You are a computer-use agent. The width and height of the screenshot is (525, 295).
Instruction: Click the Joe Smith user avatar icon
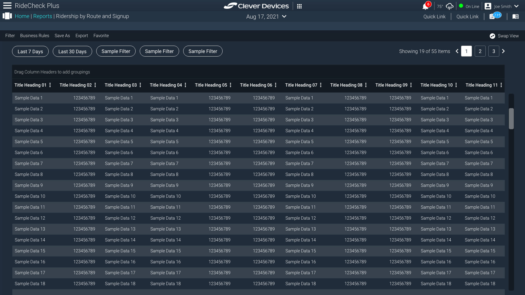pyautogui.click(x=488, y=6)
